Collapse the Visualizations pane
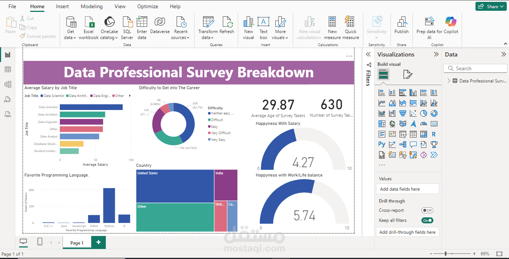 click(436, 54)
